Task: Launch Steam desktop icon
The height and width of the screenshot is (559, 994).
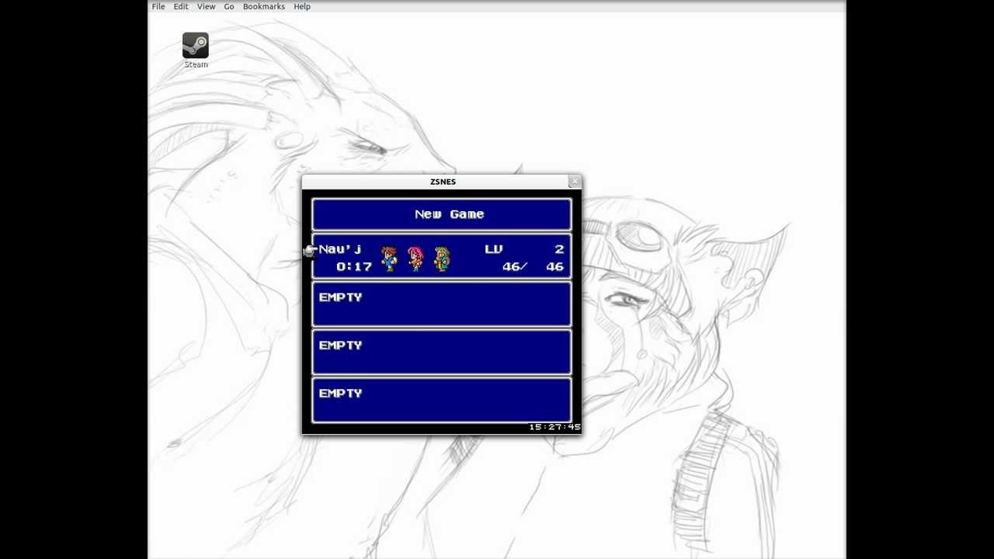Action: [x=196, y=50]
